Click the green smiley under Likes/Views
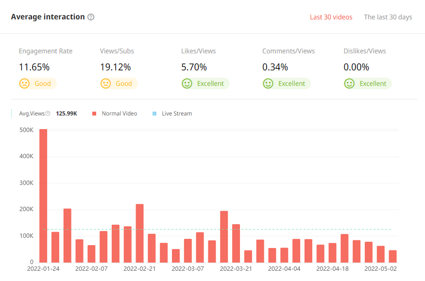 click(x=187, y=83)
